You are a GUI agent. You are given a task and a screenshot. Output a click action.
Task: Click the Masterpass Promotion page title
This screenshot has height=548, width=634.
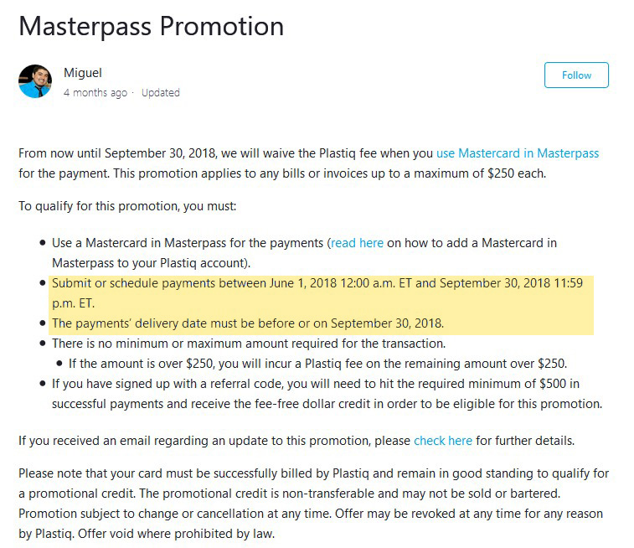click(x=152, y=27)
